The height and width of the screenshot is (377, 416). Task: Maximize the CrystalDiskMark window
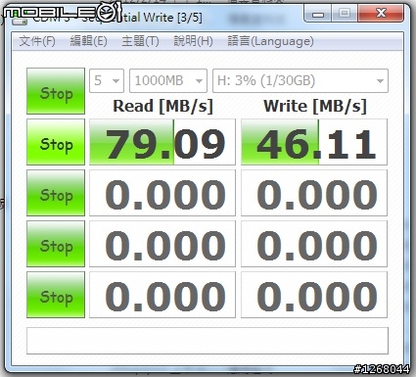[345, 14]
